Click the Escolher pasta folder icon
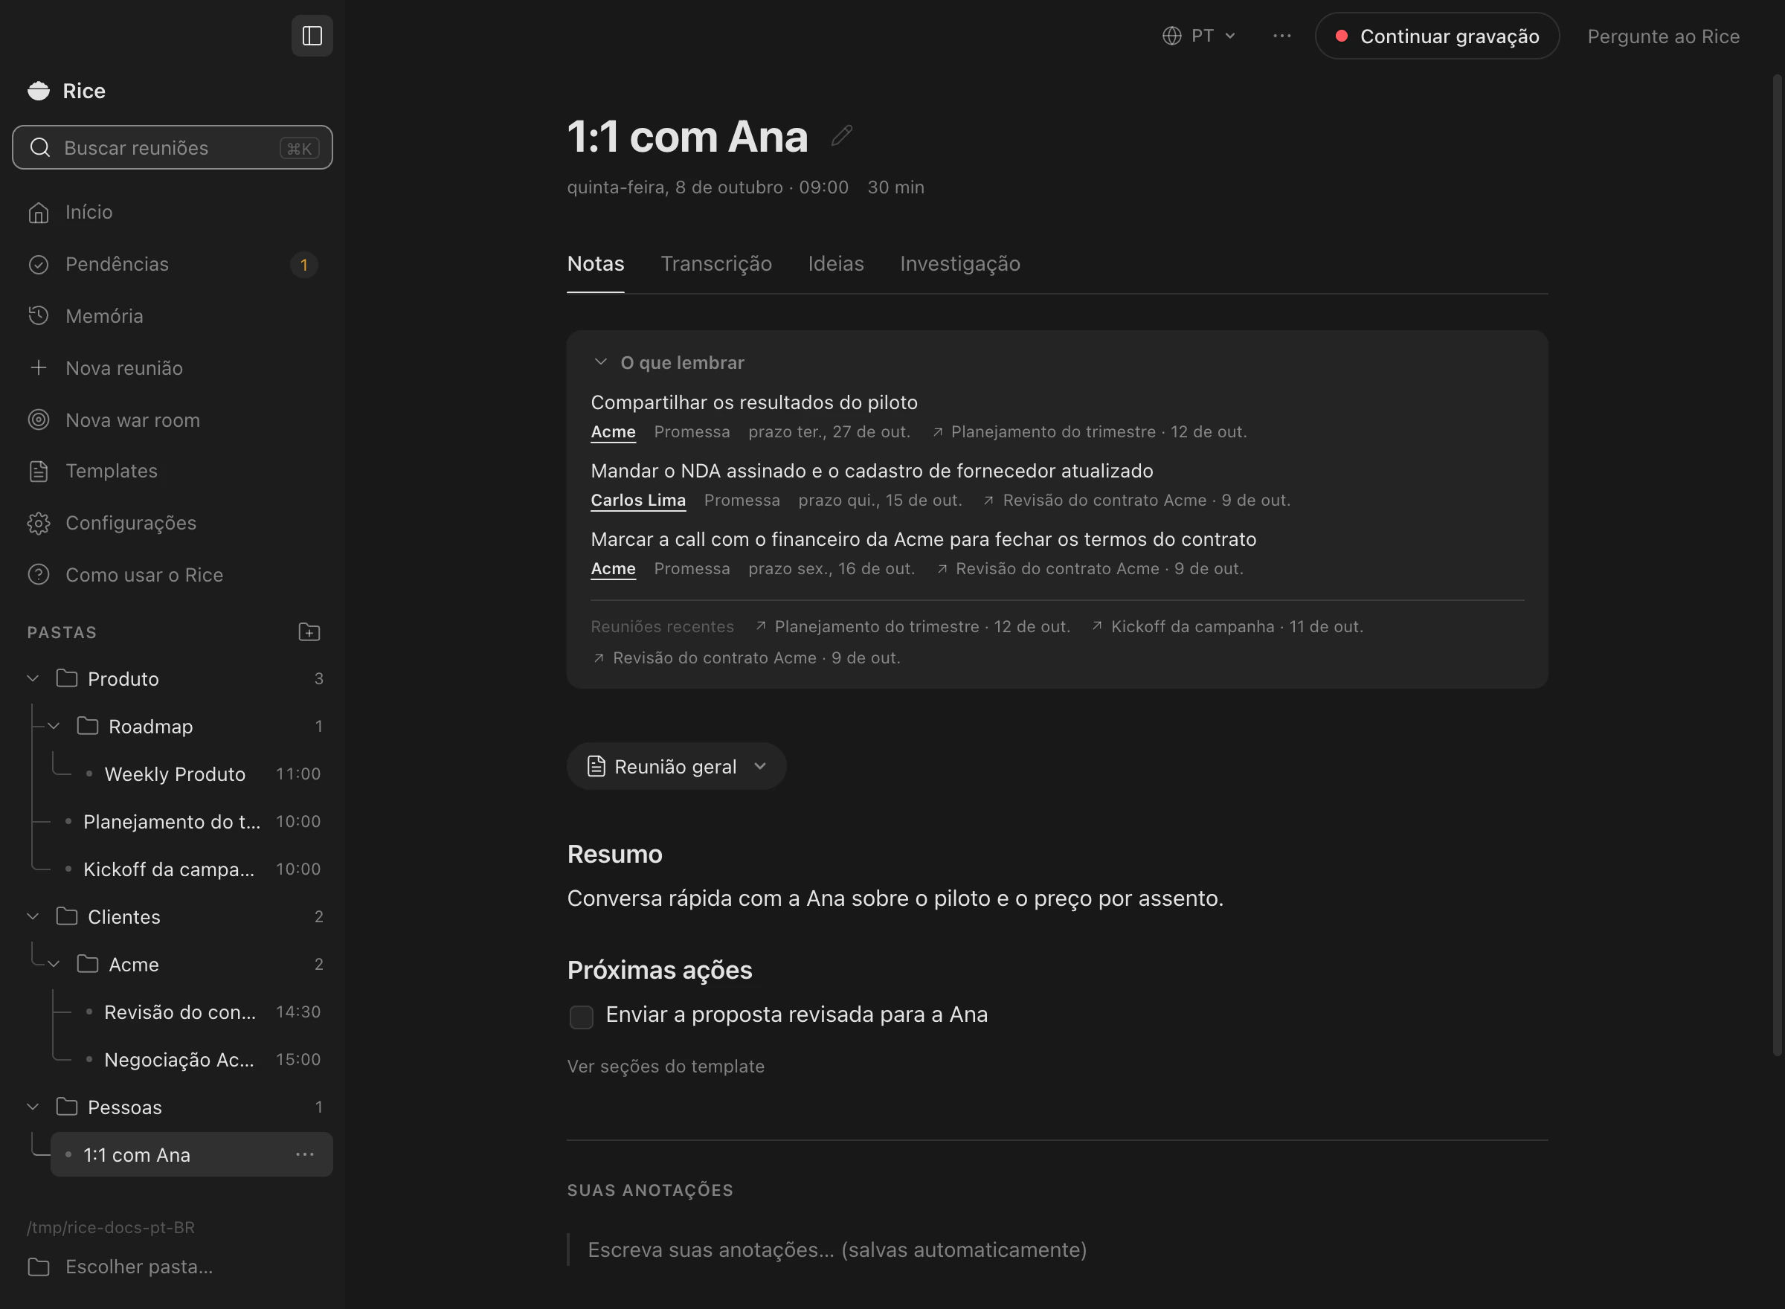 39,1266
